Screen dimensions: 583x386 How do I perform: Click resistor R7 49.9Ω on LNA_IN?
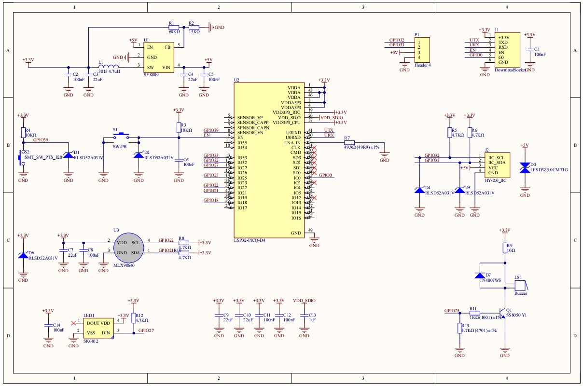(349, 143)
